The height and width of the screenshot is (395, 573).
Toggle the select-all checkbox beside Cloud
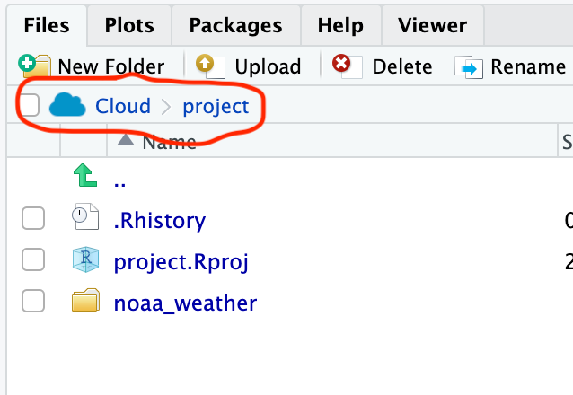tap(28, 106)
